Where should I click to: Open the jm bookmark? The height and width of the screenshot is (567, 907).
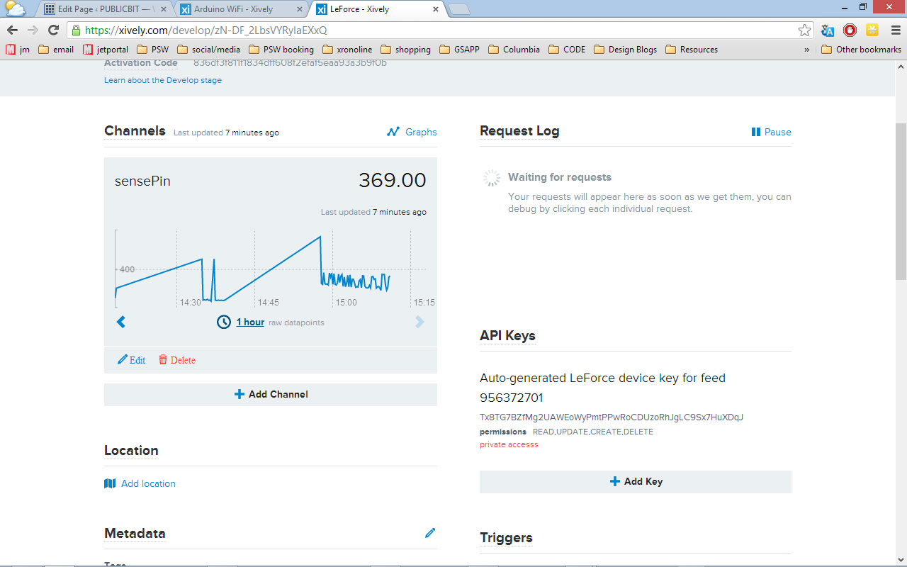(x=18, y=50)
